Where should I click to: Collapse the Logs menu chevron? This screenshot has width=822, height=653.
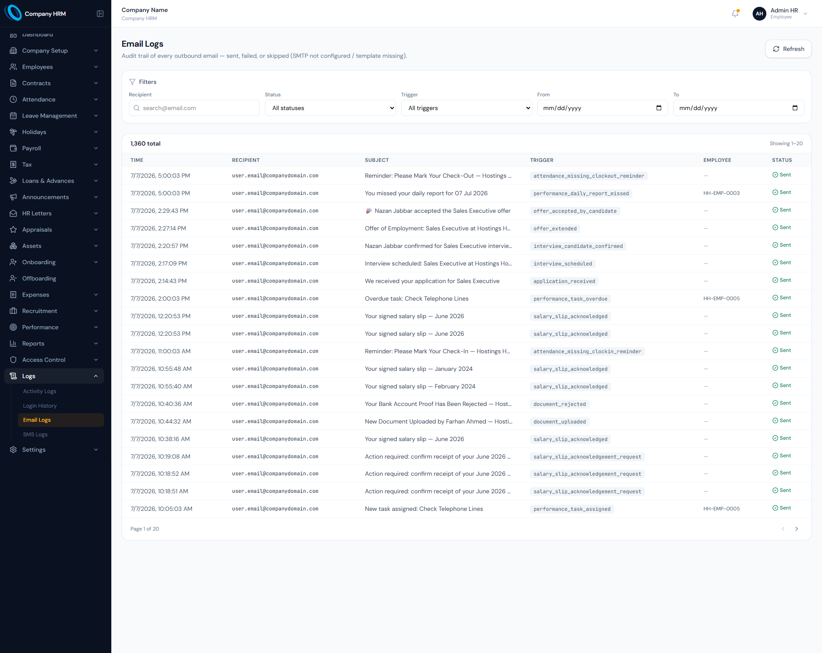coord(96,376)
